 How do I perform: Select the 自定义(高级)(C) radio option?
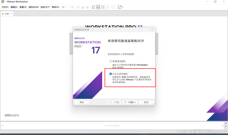111,74
